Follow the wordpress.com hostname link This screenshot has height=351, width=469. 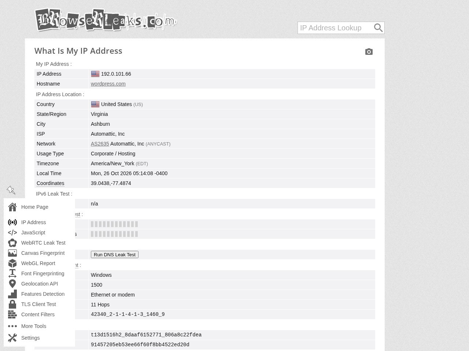pos(108,84)
